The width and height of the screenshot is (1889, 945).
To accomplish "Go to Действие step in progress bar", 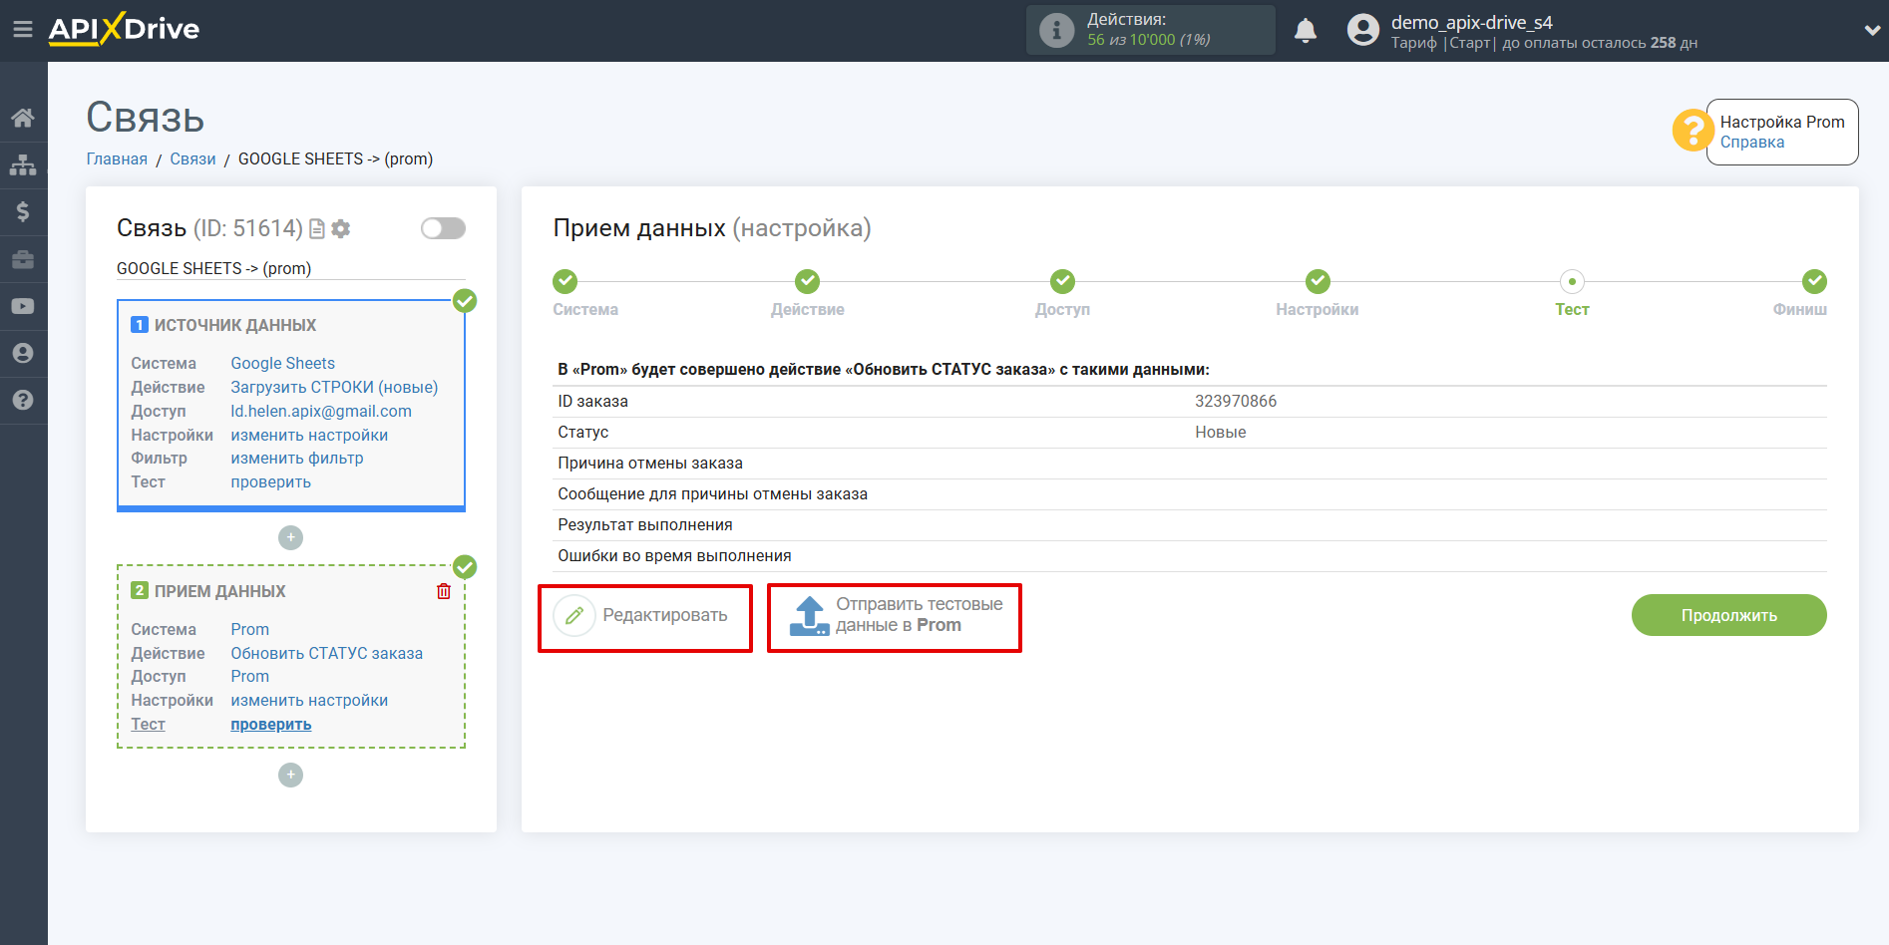I will click(807, 281).
